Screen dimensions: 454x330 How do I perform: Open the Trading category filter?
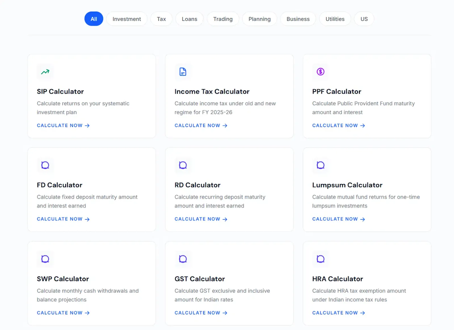(x=223, y=19)
